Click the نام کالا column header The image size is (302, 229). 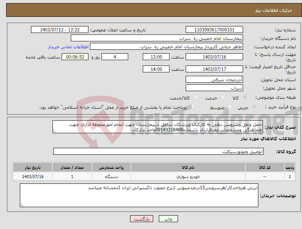point(188,167)
